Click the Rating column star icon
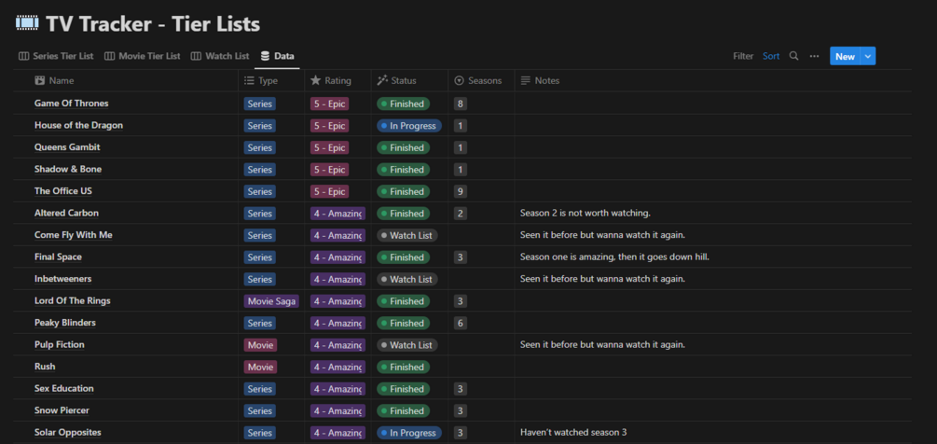The height and width of the screenshot is (444, 937). pyautogui.click(x=315, y=80)
